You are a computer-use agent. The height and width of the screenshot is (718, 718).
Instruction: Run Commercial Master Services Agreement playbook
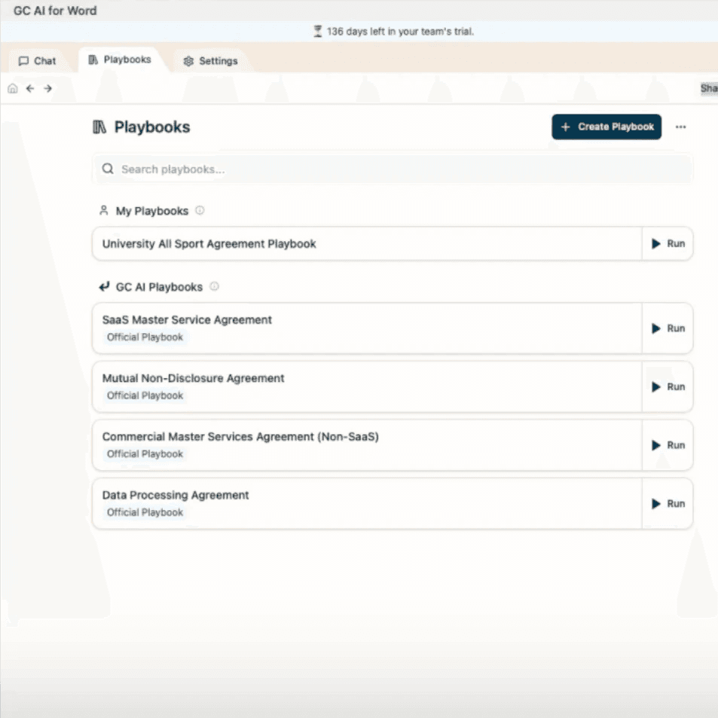point(668,445)
